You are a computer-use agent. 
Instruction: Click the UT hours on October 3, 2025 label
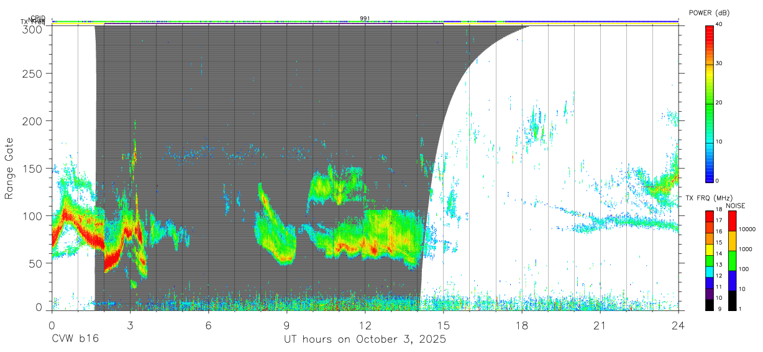(x=365, y=340)
